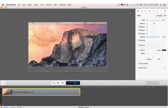Screen dimensions: 168x108
Task: Open the Audio properties speaker icon
Action: 142,11
